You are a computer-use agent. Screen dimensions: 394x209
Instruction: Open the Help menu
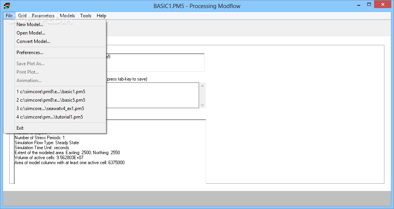[x=102, y=16]
